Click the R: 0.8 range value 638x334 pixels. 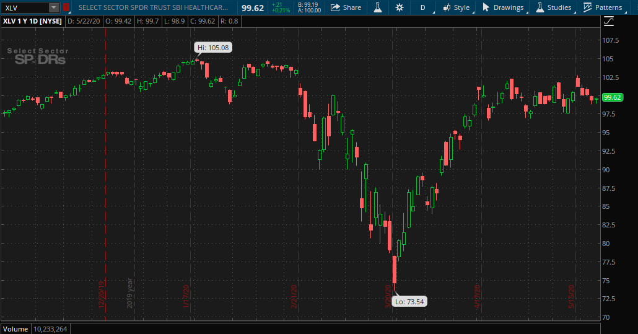tap(229, 21)
